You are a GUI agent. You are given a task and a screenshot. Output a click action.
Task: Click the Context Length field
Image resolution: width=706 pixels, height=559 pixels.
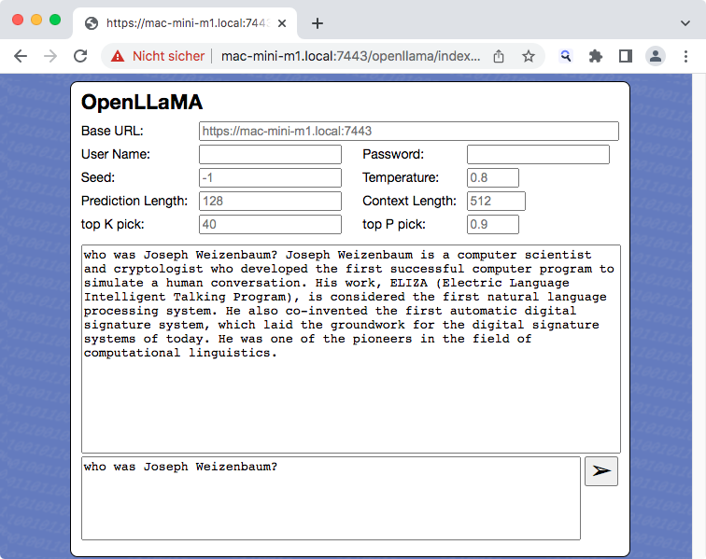496,202
